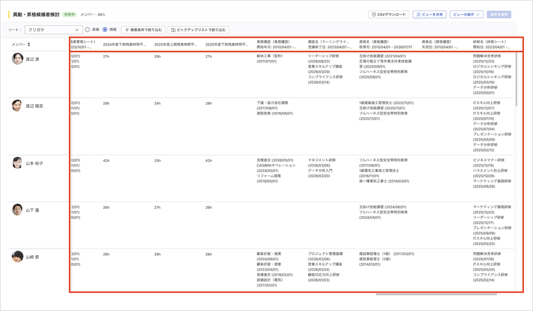Open 山下 蓮's profile avatar

pos(18,210)
